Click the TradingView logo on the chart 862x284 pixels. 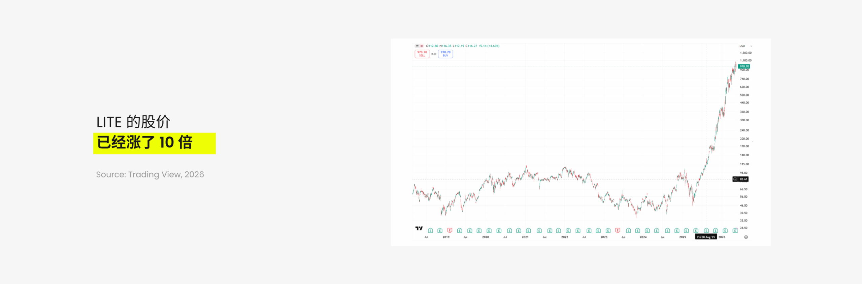419,228
